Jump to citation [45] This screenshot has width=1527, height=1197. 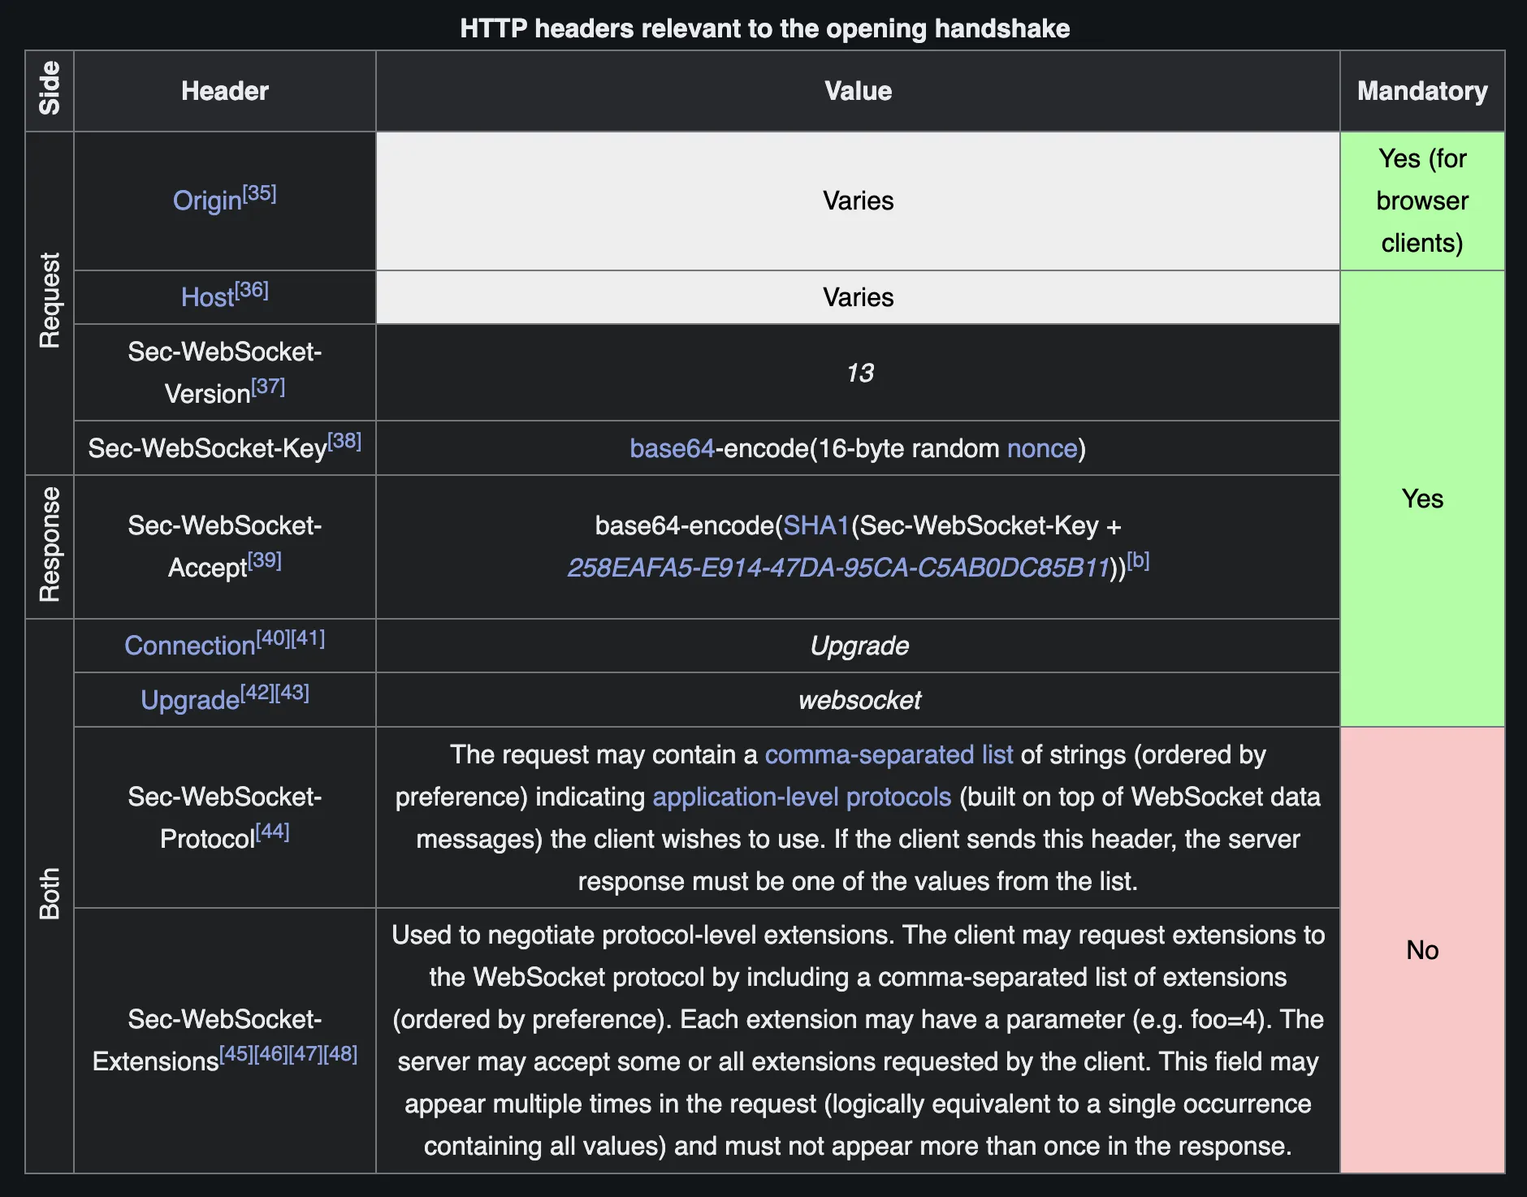[x=236, y=1054]
